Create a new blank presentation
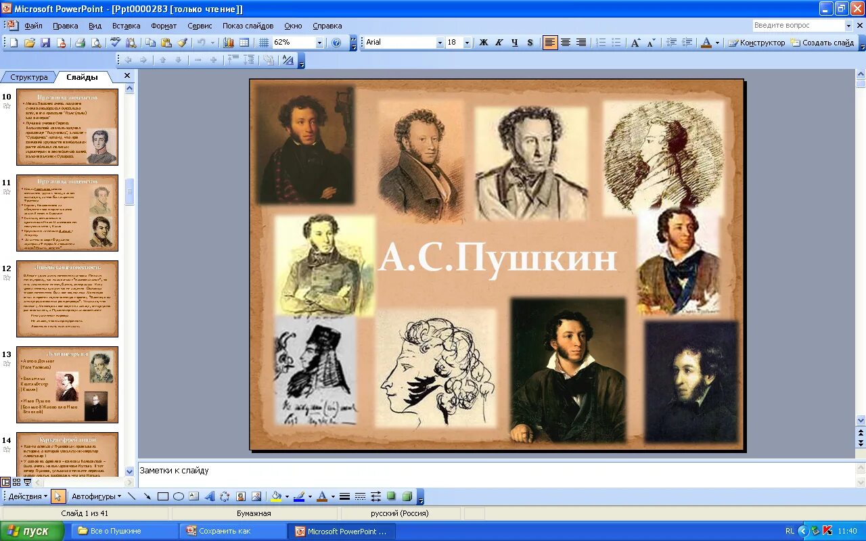 click(x=14, y=43)
